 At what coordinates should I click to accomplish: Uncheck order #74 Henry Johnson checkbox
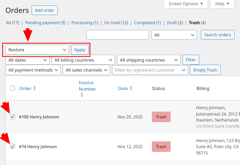click(x=13, y=146)
